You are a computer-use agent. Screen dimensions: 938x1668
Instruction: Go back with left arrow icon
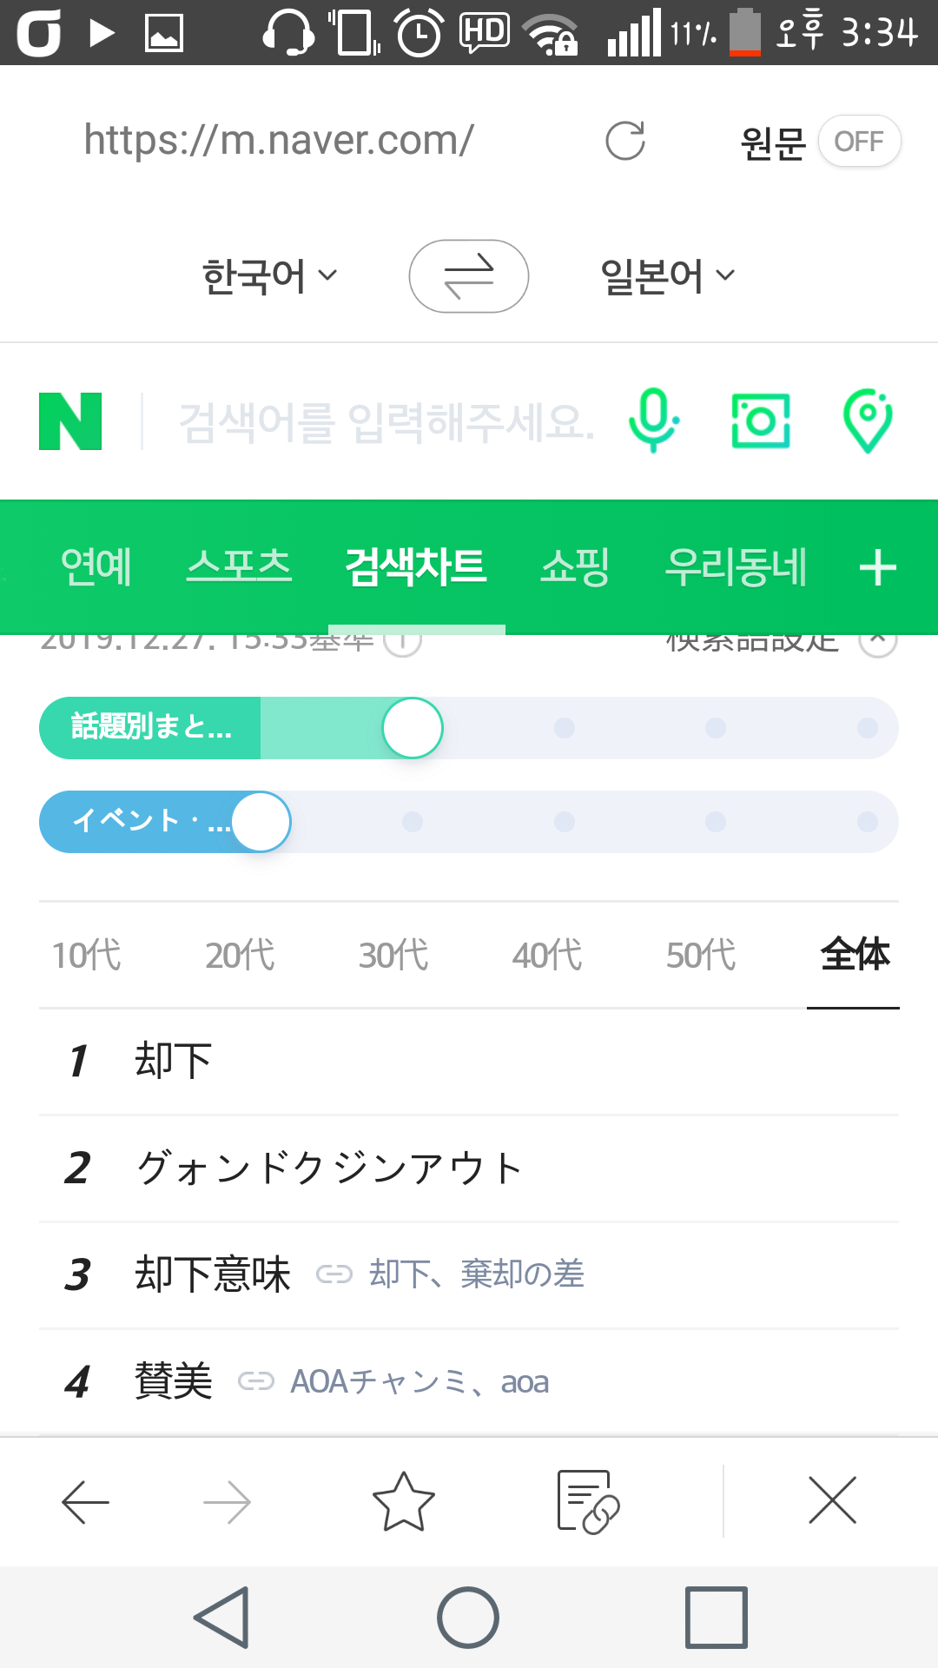(85, 1501)
